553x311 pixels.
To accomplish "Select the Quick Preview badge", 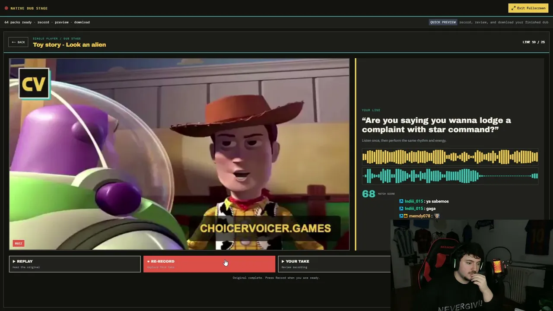I will (443, 22).
